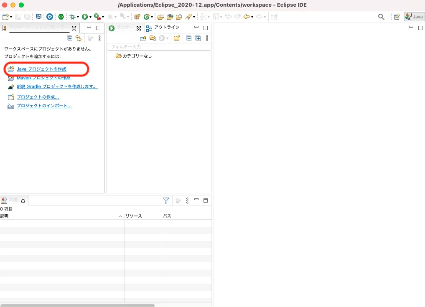Click the フィルター入力 filter field
This screenshot has height=307, width=425.
tap(159, 47)
